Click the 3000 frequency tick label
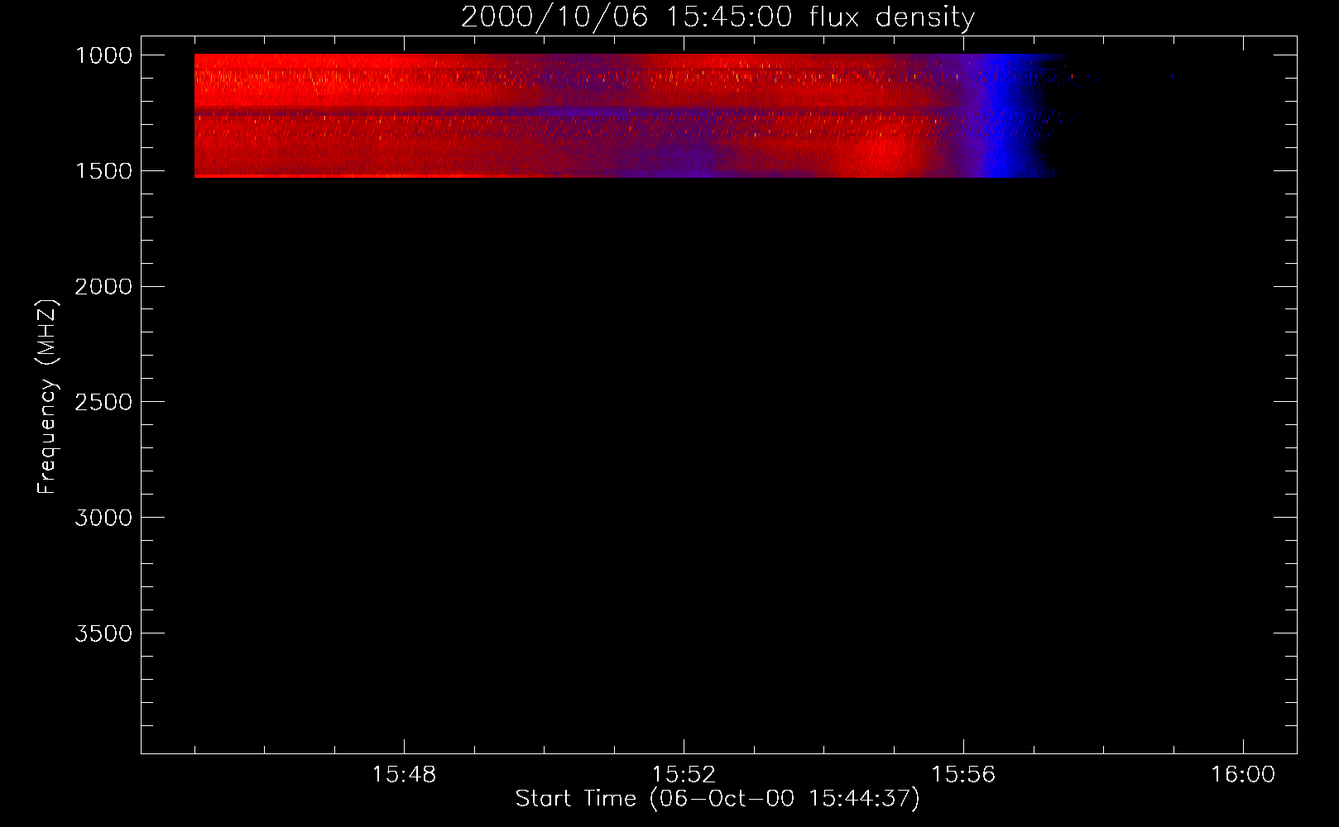The image size is (1339, 827). [x=103, y=518]
